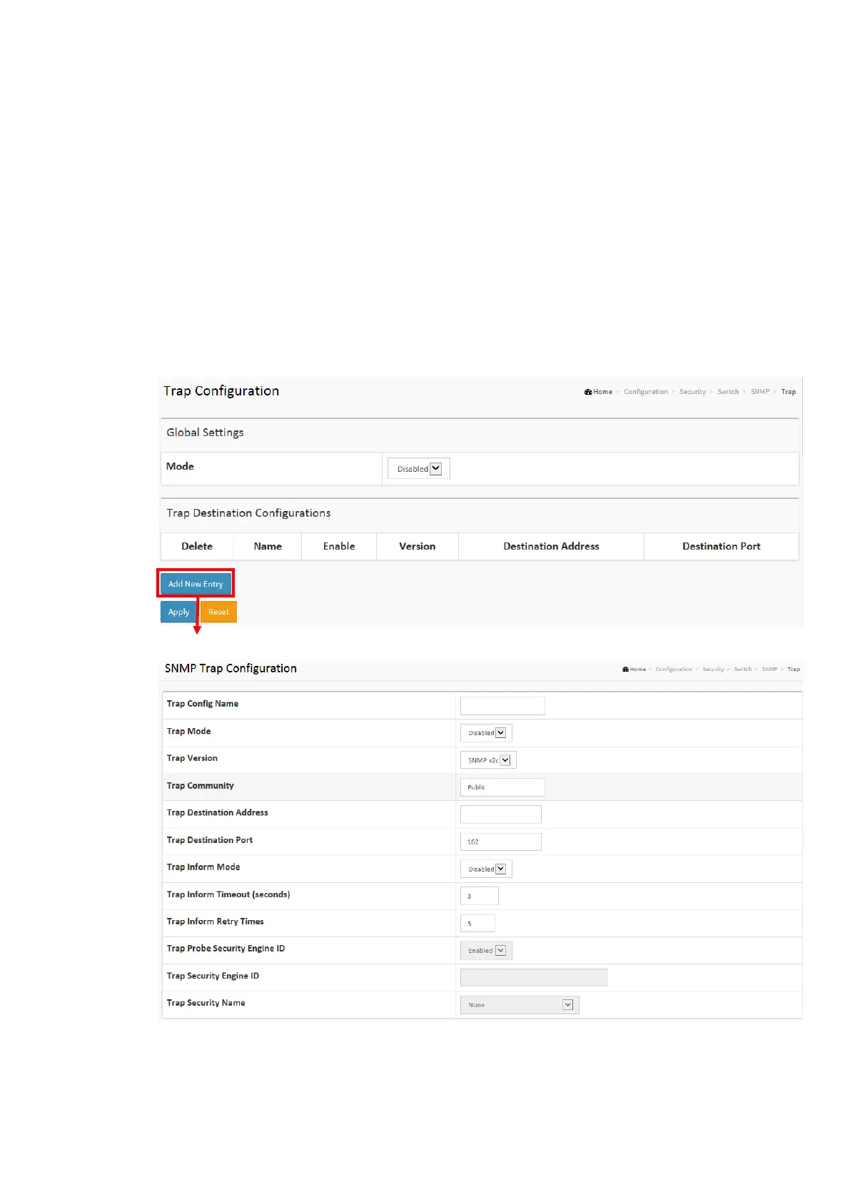Click Trap in Trap Configuration breadcrumb
850x1202 pixels.
pos(788,392)
